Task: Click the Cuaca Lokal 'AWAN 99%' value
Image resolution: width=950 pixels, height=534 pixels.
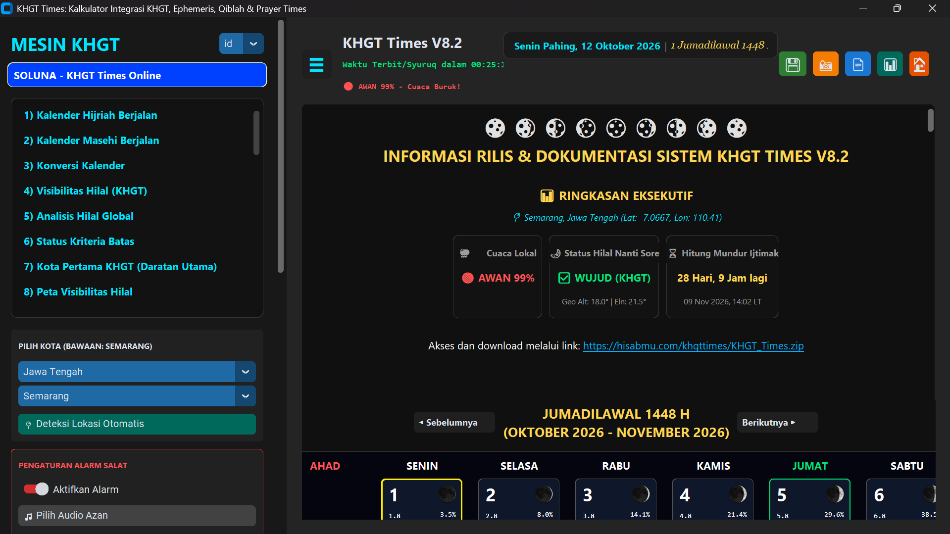Action: 499,278
